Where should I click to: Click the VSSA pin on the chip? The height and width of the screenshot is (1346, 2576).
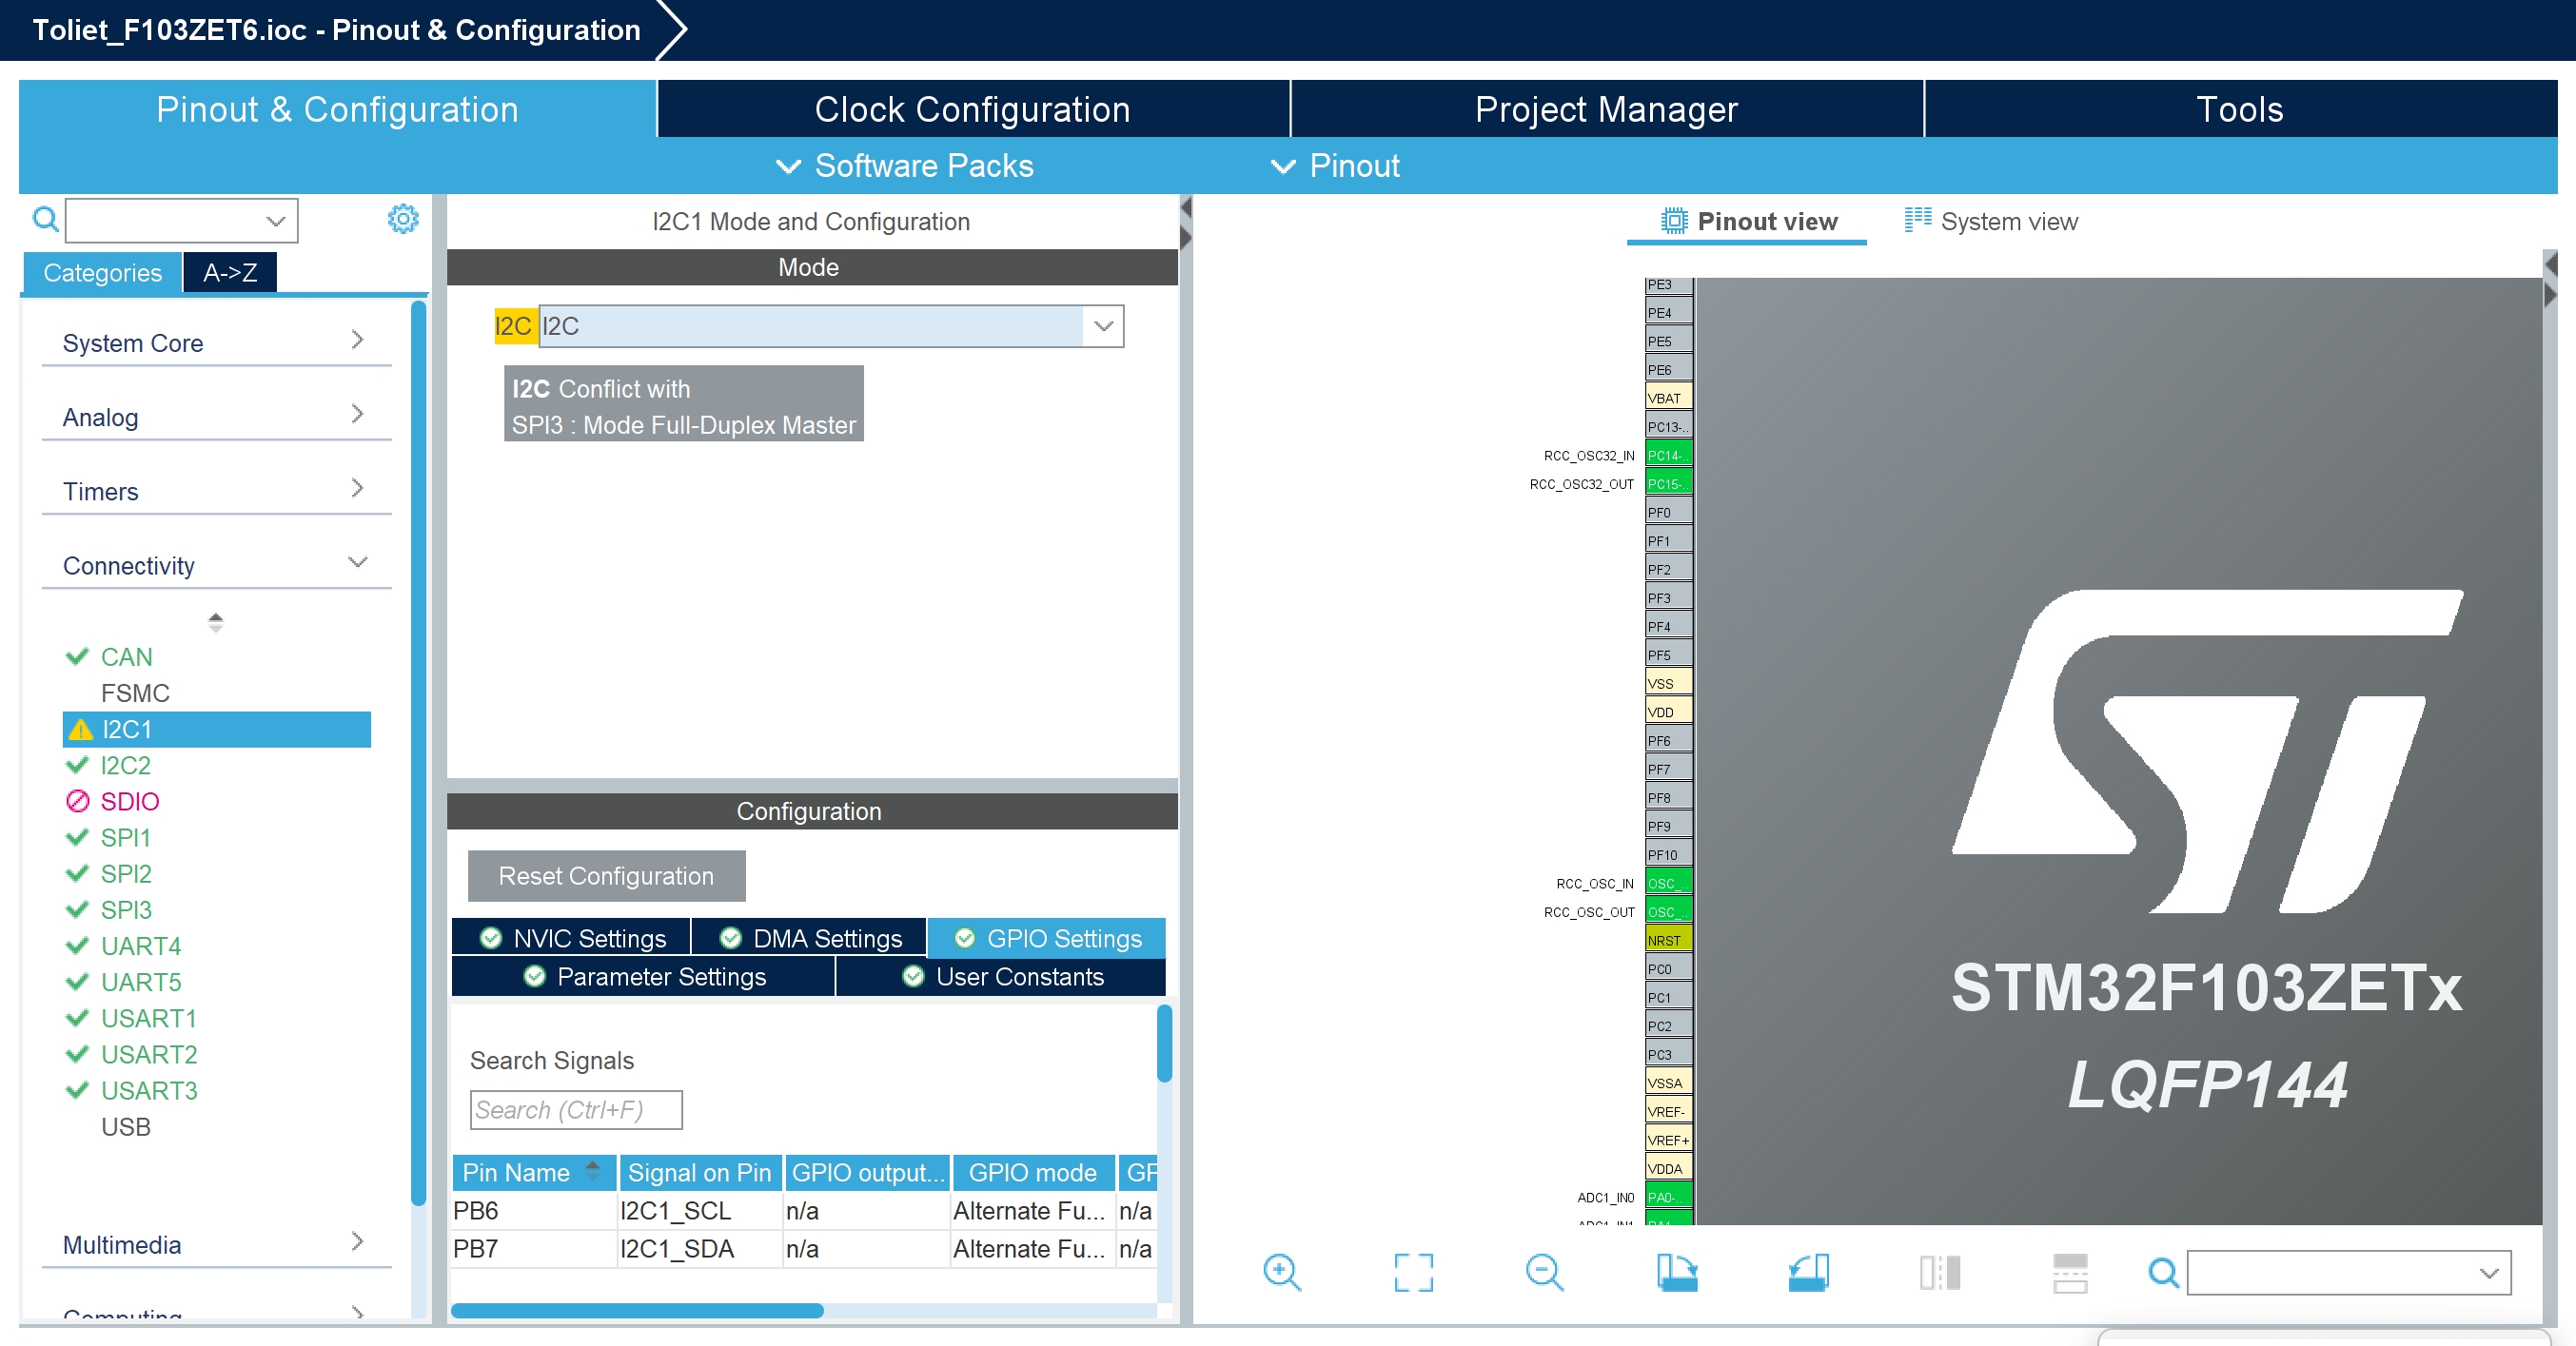(1668, 1083)
